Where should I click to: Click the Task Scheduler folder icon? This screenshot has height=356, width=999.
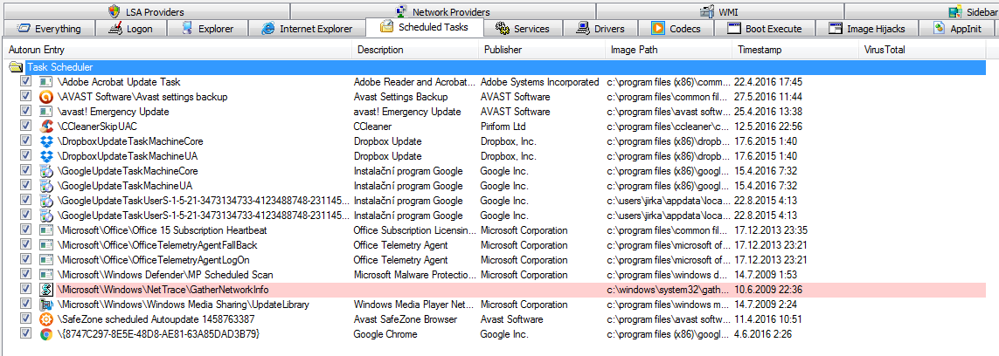[15, 67]
